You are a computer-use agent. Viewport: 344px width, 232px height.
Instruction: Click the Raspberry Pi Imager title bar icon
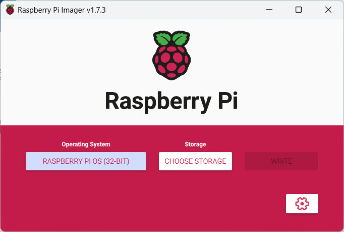[10, 10]
